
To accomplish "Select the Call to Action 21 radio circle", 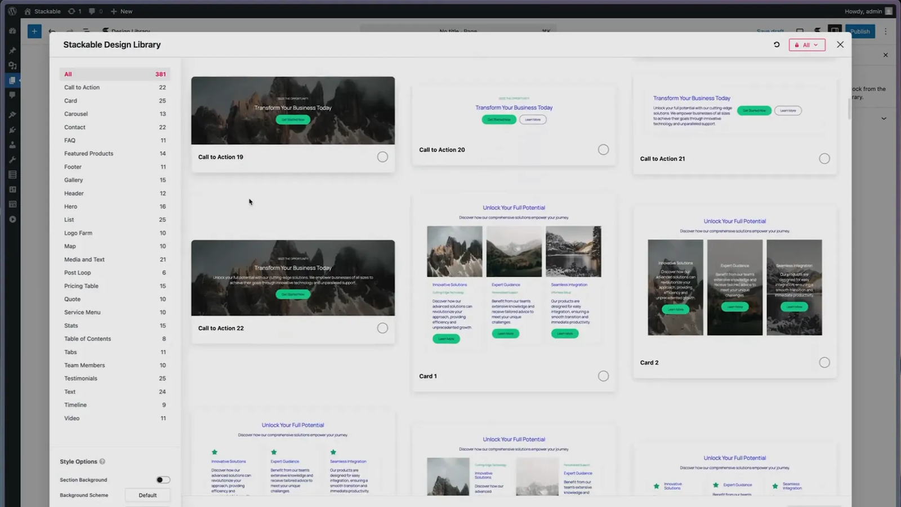I will (824, 159).
